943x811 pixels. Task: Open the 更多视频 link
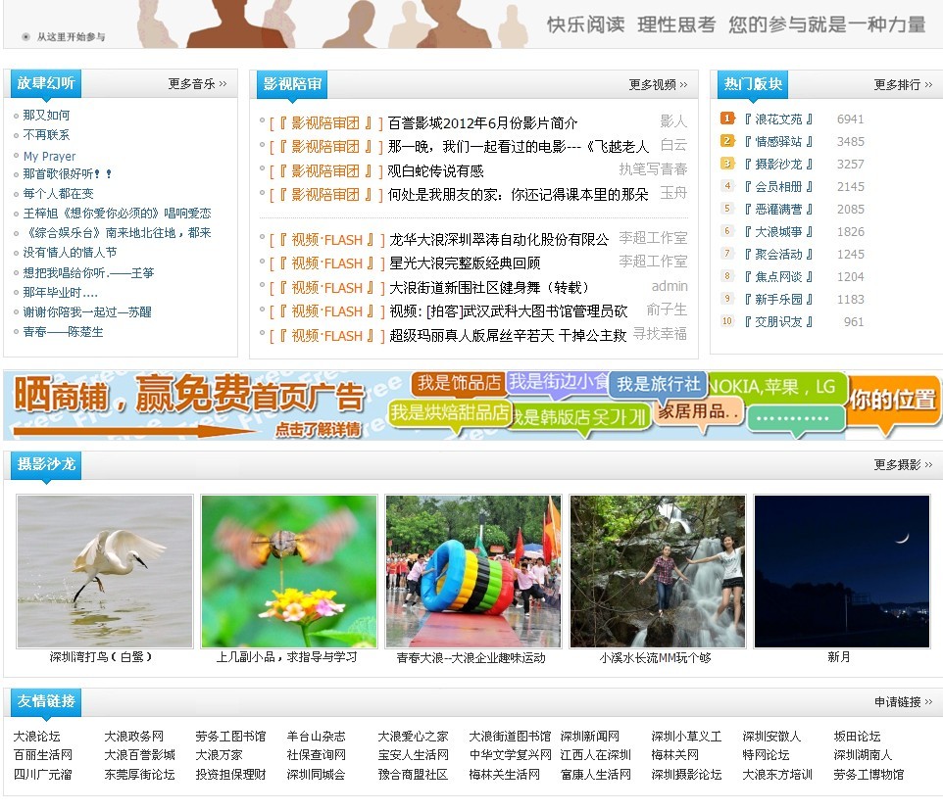click(x=658, y=84)
